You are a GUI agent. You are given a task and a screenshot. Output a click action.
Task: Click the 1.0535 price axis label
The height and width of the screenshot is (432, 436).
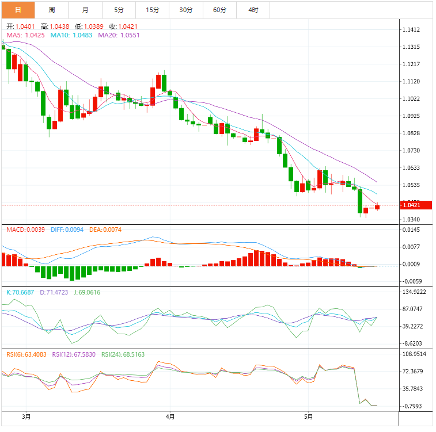[x=411, y=185]
